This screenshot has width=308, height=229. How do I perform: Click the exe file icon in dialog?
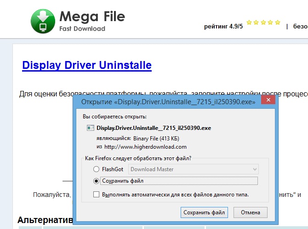pyautogui.click(x=91, y=128)
